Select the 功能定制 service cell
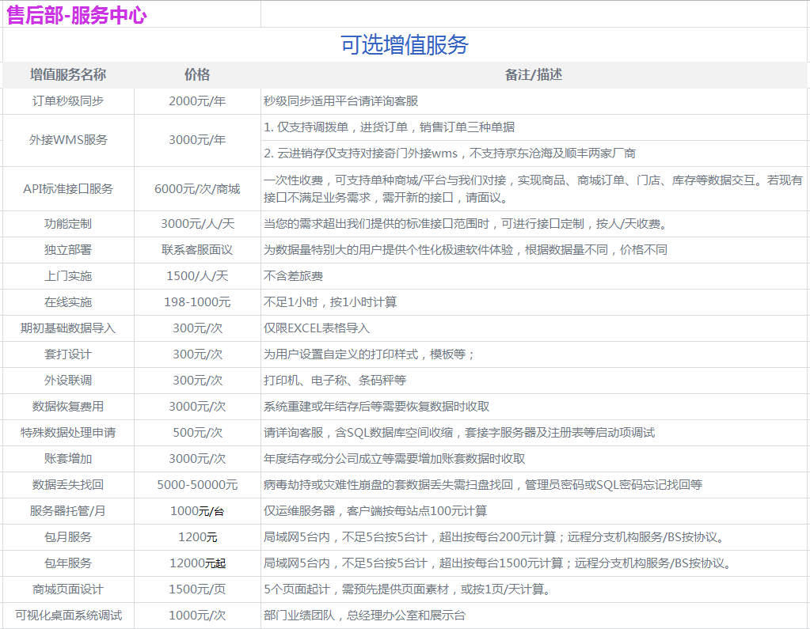810x629 pixels. point(68,224)
